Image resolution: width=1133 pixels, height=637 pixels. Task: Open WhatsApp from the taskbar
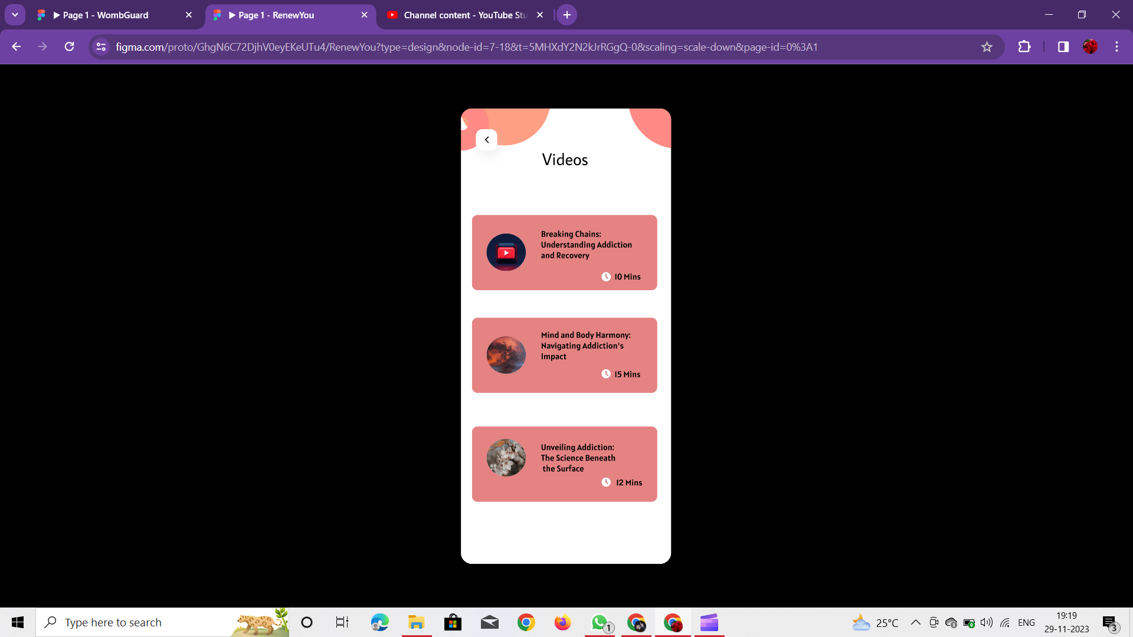(x=600, y=622)
